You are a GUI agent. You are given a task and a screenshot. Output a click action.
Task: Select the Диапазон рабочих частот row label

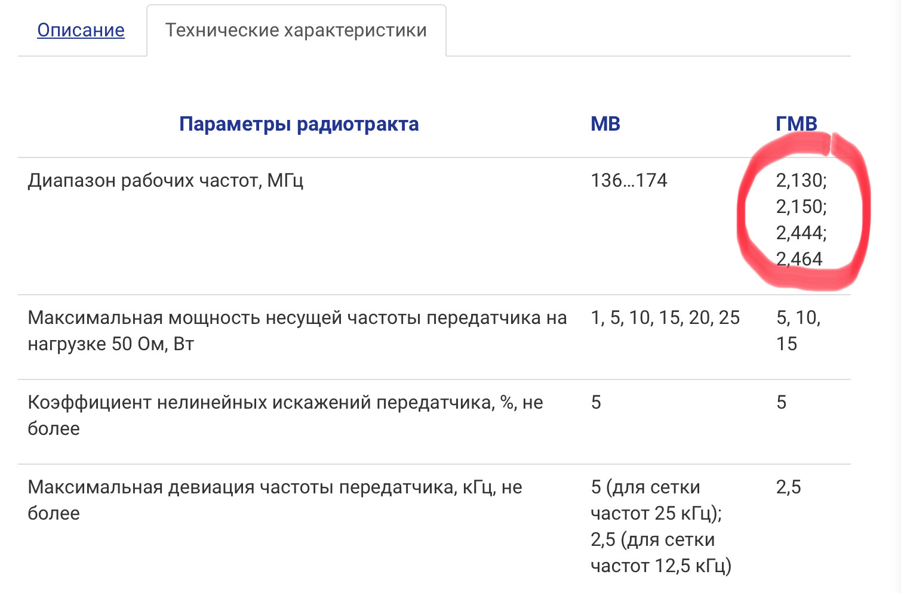point(165,180)
